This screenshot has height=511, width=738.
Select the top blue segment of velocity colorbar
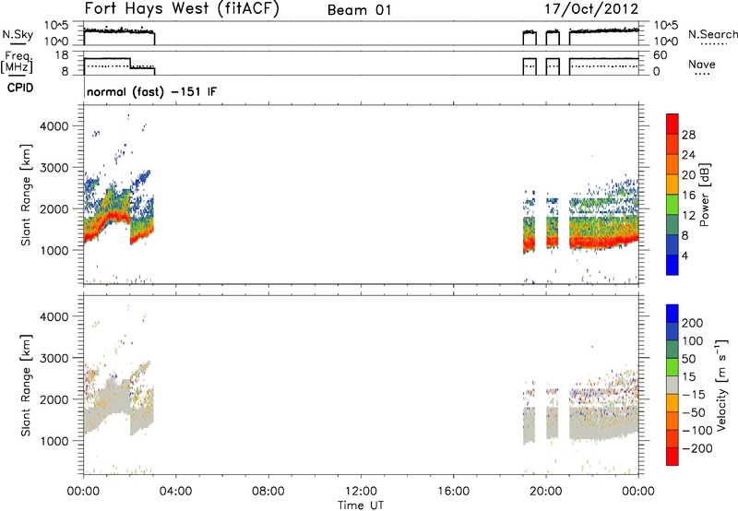tap(673, 314)
